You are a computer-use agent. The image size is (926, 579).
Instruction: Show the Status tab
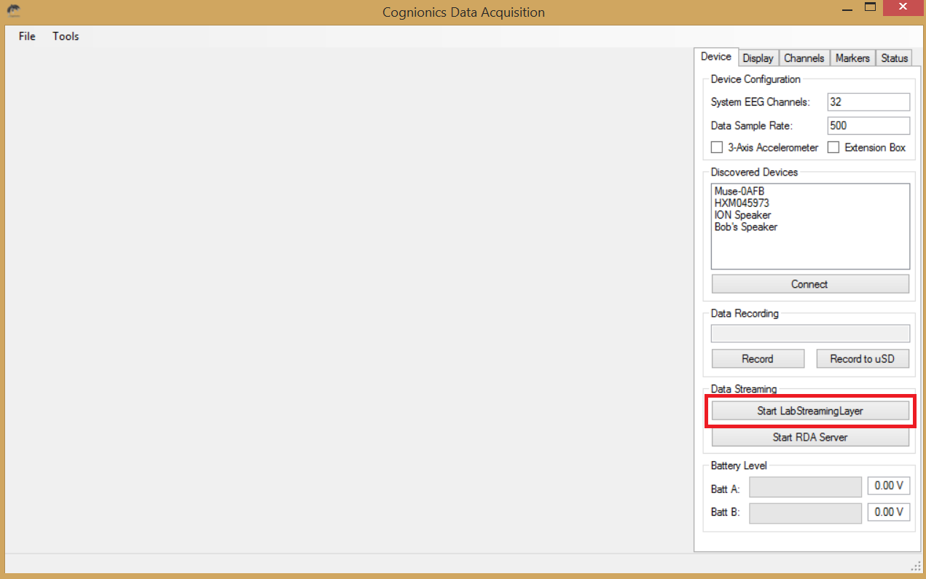point(894,58)
